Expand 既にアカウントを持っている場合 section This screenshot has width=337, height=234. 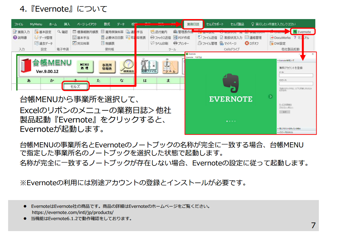pyautogui.click(x=297, y=129)
